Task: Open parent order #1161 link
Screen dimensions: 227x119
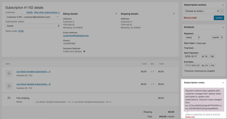Action: [x=21, y=31]
